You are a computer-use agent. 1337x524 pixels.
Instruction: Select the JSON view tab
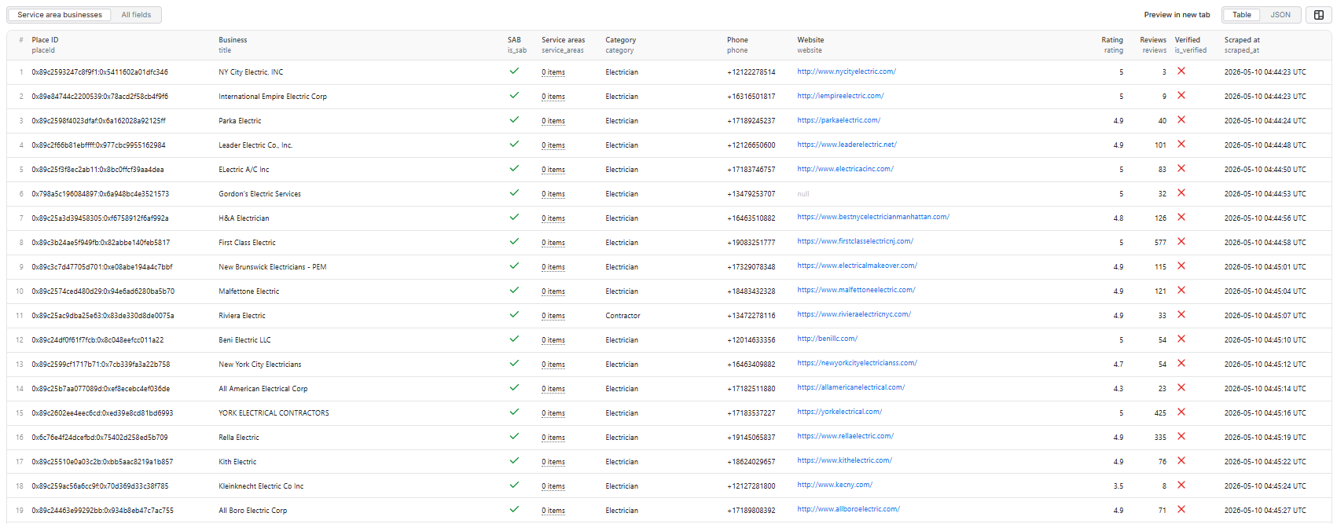coord(1280,15)
